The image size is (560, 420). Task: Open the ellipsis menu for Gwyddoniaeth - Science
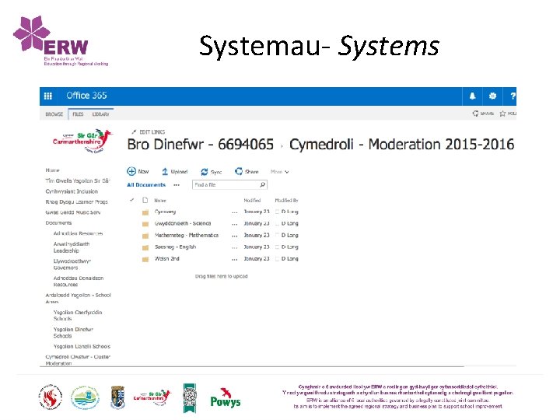point(235,224)
